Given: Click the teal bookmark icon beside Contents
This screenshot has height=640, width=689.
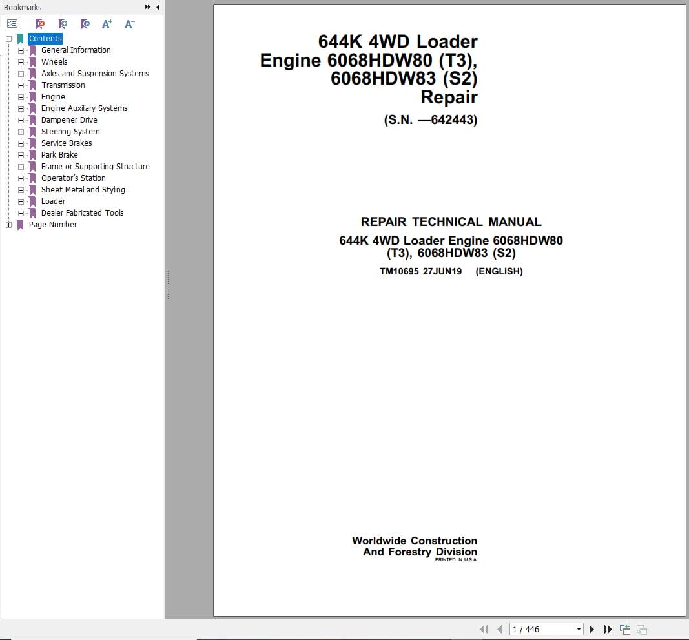Looking at the screenshot, I should coord(20,39).
